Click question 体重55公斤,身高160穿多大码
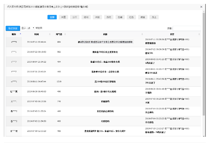210x143 pixels. 105,62
